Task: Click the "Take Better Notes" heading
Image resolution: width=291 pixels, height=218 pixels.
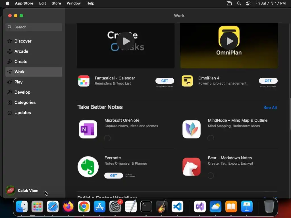Action: pyautogui.click(x=100, y=107)
